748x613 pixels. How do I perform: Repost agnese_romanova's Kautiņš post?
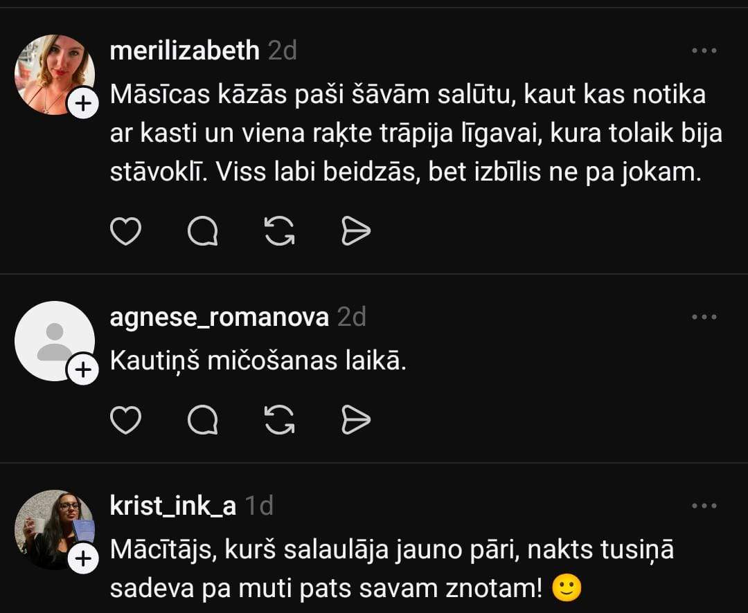click(280, 419)
